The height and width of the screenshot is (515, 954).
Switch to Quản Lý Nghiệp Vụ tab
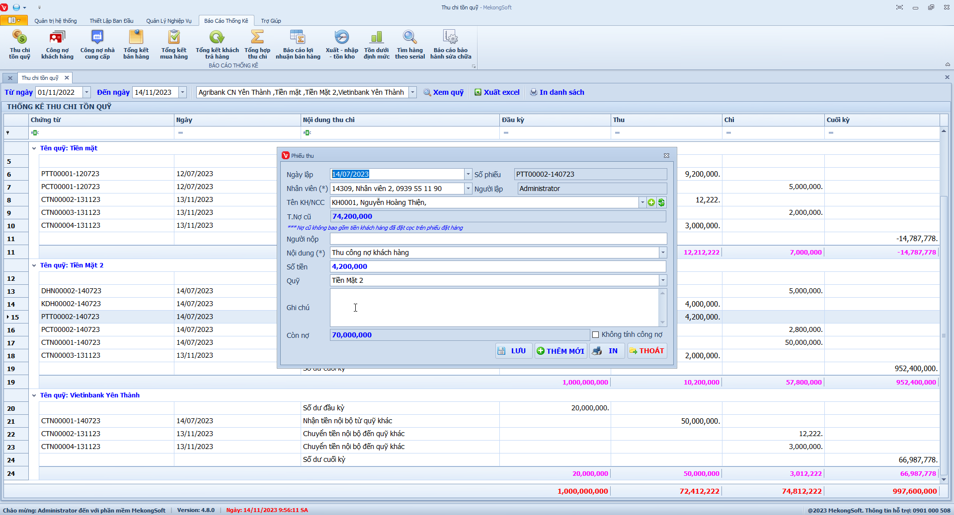tap(168, 21)
